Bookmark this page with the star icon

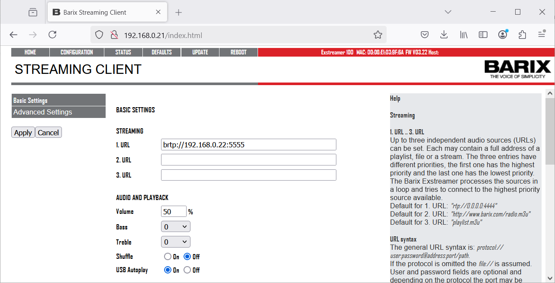[378, 35]
